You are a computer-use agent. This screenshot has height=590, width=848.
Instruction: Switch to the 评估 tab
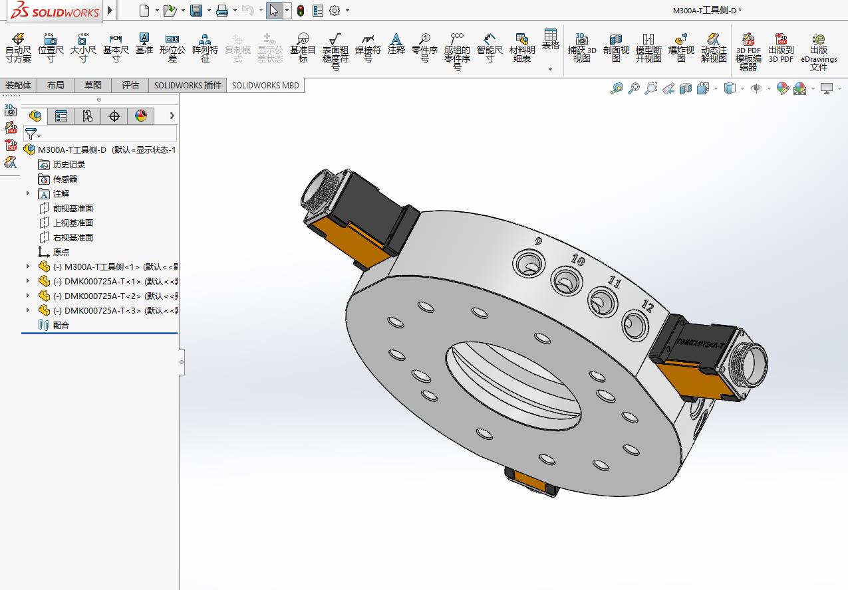coord(130,85)
